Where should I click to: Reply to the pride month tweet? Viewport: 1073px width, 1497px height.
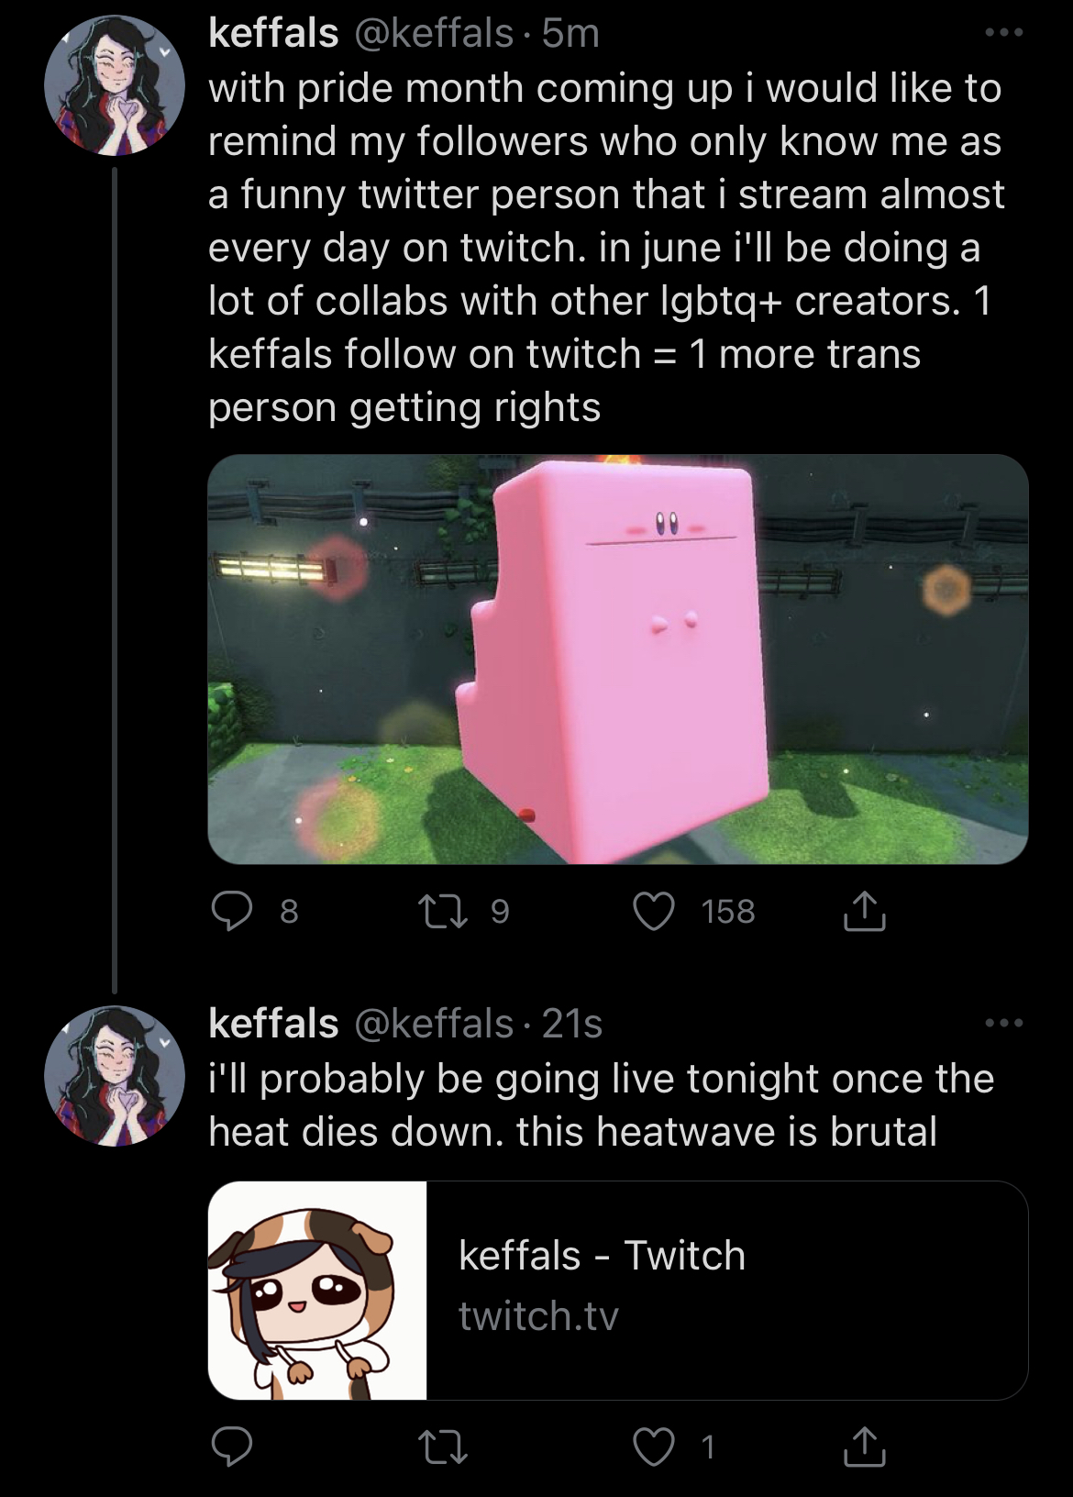pos(233,911)
